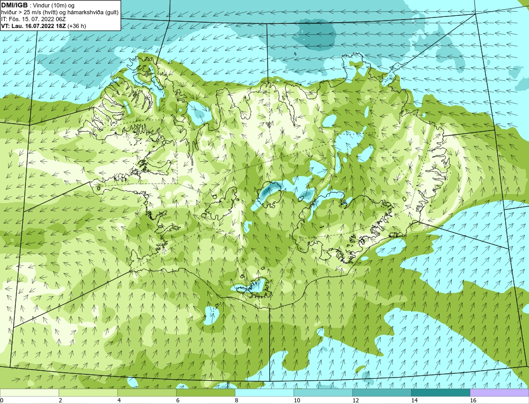Click the purple above-16 m/s legend swatch

pos(499,392)
